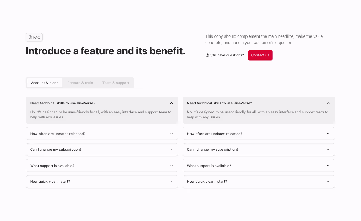
Task: Click the red 'Contact us' button
Action: click(260, 55)
